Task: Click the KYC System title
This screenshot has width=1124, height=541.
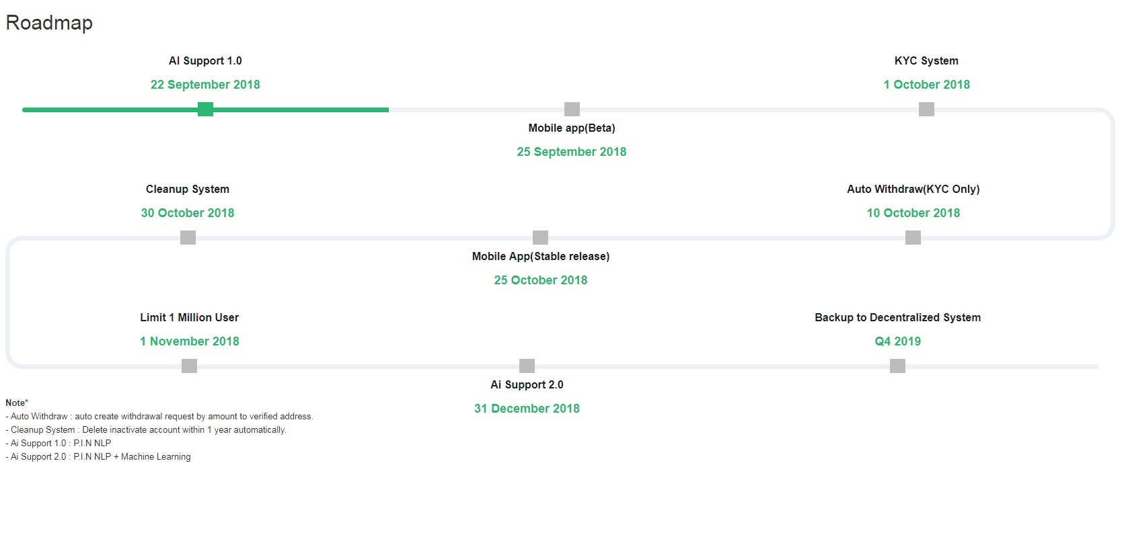Action: tap(926, 60)
